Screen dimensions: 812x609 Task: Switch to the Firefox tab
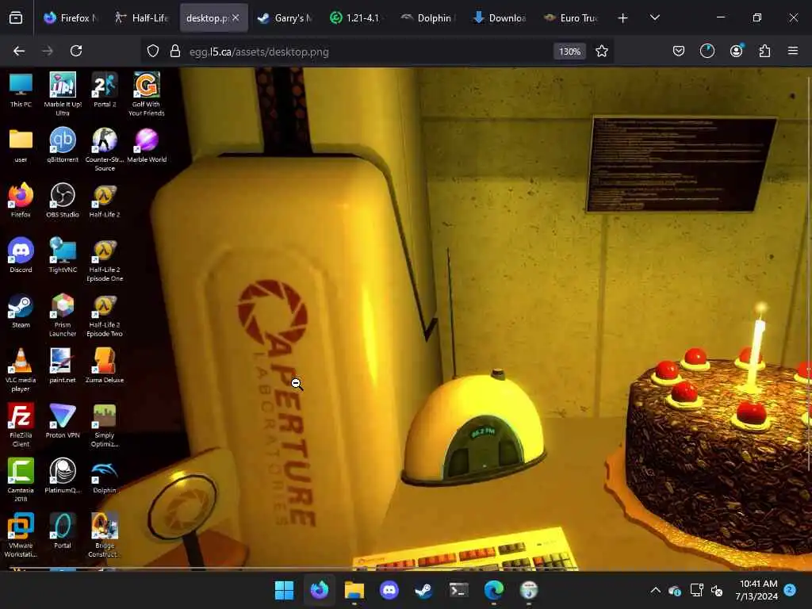click(x=71, y=18)
